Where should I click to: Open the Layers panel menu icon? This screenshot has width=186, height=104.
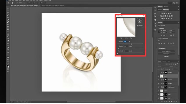point(178,61)
